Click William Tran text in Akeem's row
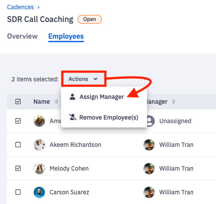 [176, 145]
